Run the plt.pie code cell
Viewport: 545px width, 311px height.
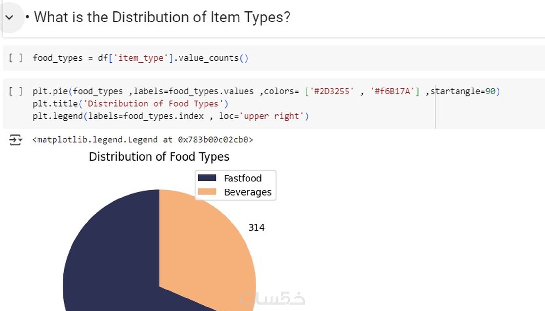[15, 91]
